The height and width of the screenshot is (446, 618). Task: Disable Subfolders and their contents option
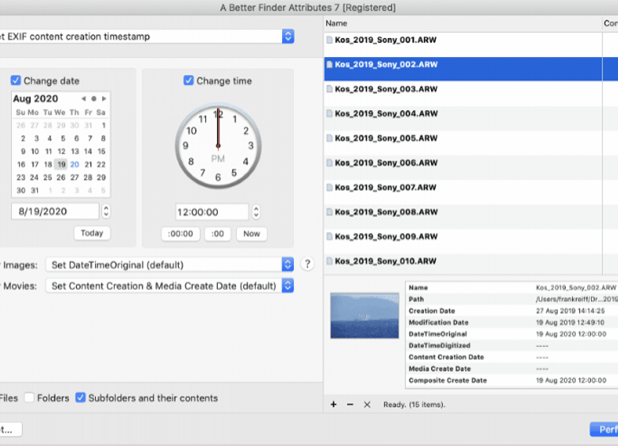coord(80,398)
